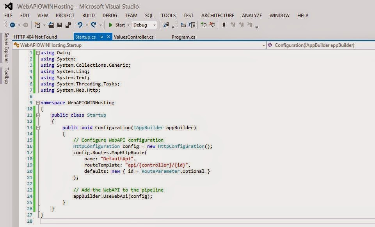The image size is (375, 227).
Task: Click the Navigate Backward arrow icon
Action: [12, 25]
